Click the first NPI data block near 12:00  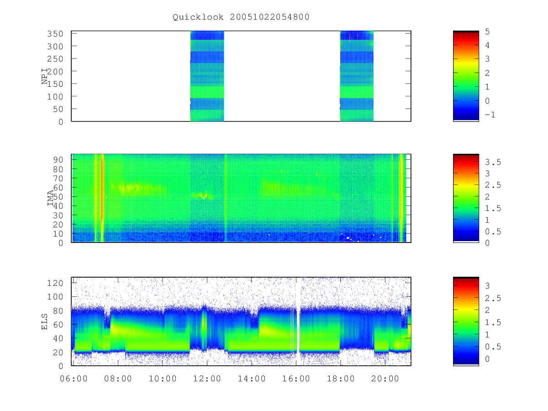[x=207, y=76]
